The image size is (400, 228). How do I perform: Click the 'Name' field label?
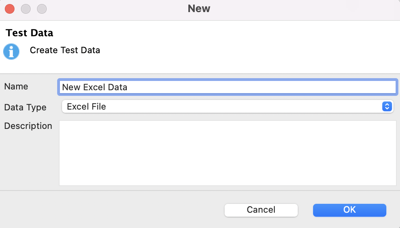16,87
